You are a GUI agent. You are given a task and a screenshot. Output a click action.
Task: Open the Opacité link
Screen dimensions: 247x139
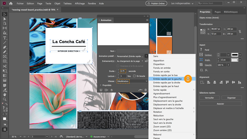click(x=208, y=65)
